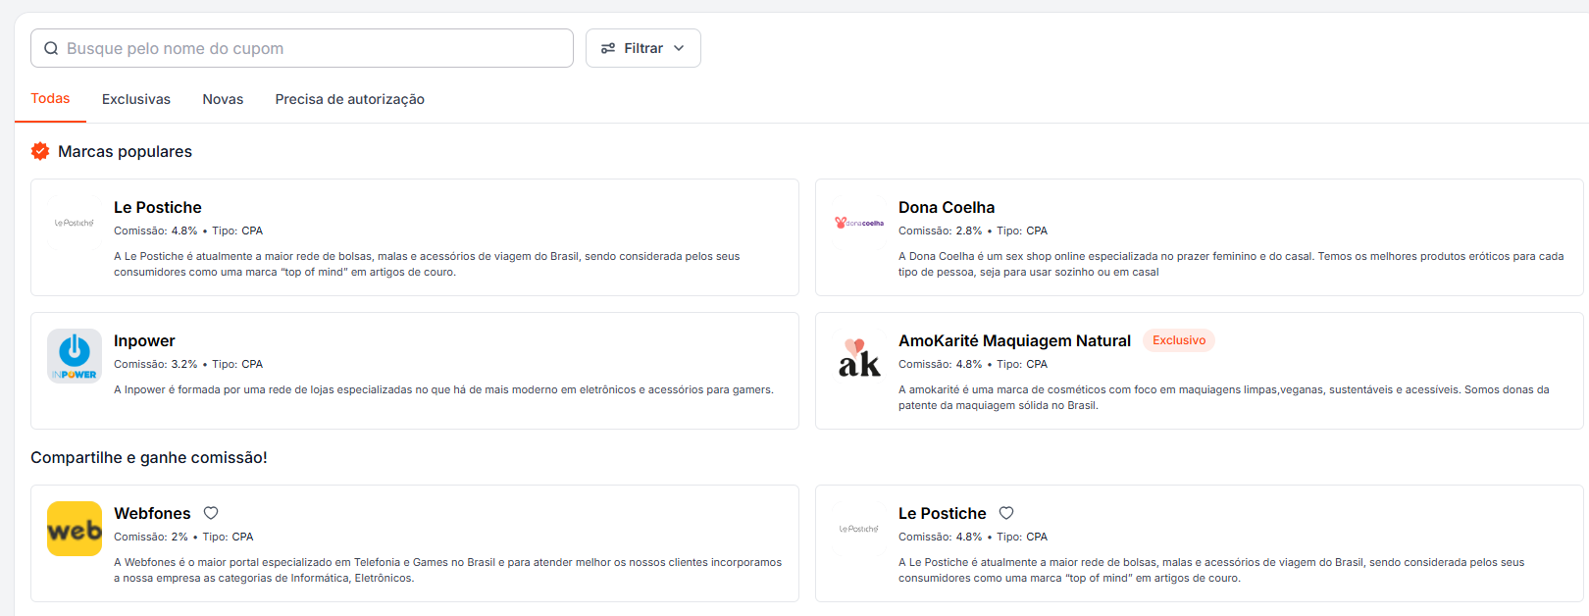1589x616 pixels.
Task: Open the Inpower brand title
Action: click(x=144, y=340)
